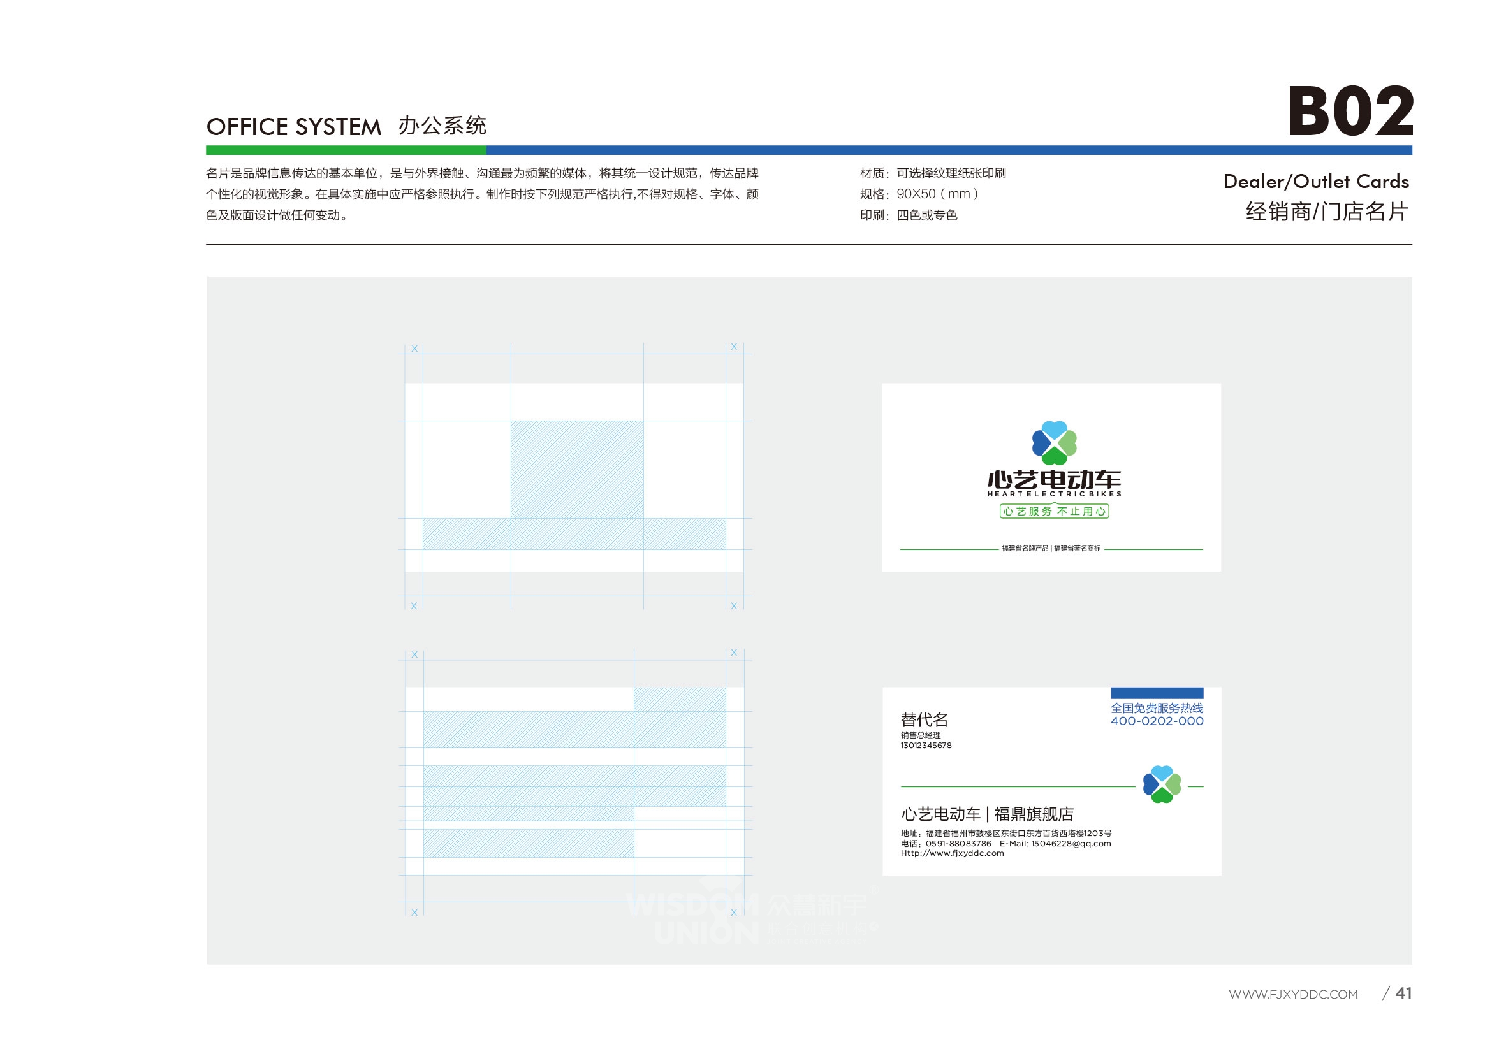Select the front card layout grid diagram
Viewport: 1506px width, 1054px height.
574,477
